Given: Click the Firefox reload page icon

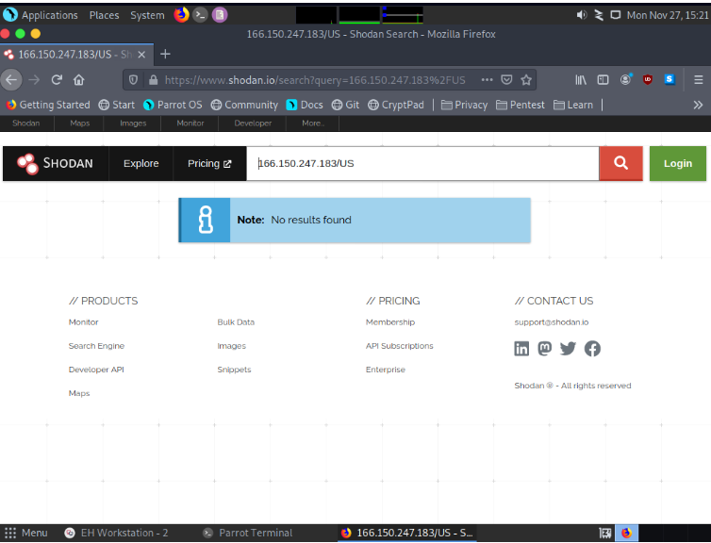Looking at the screenshot, I should point(57,80).
